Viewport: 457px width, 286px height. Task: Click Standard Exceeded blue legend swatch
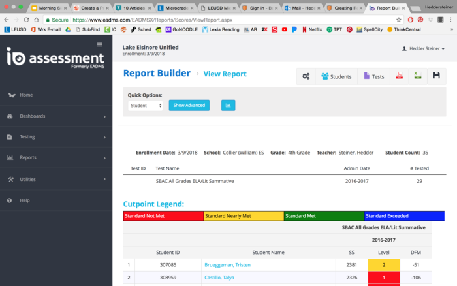pyautogui.click(x=403, y=215)
